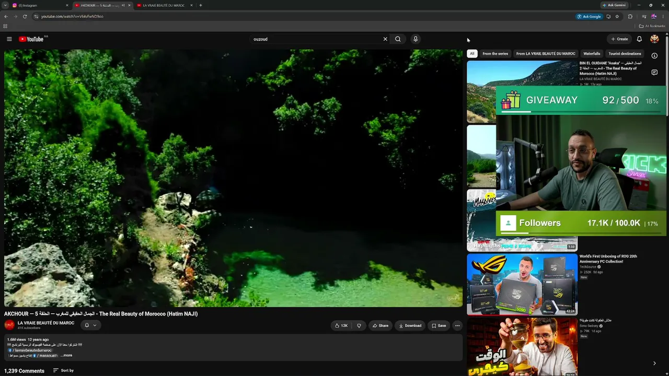Download the AKCHOUR video

click(410, 325)
